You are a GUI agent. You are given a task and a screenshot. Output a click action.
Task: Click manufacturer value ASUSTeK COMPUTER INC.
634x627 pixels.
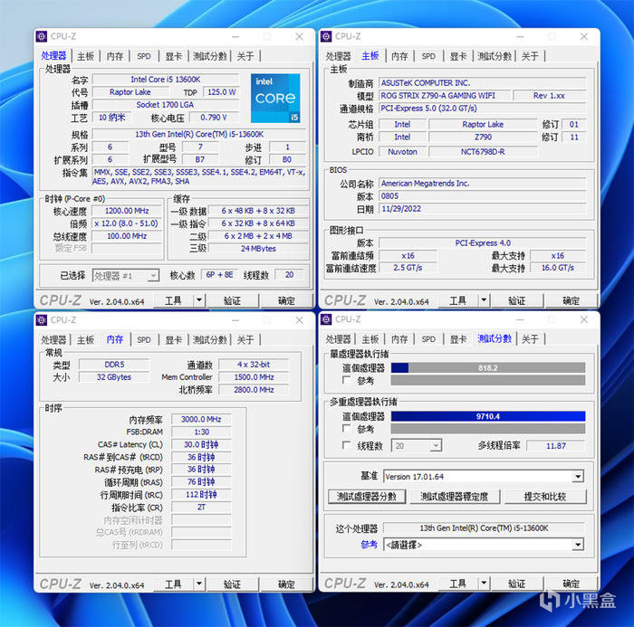[x=483, y=83]
